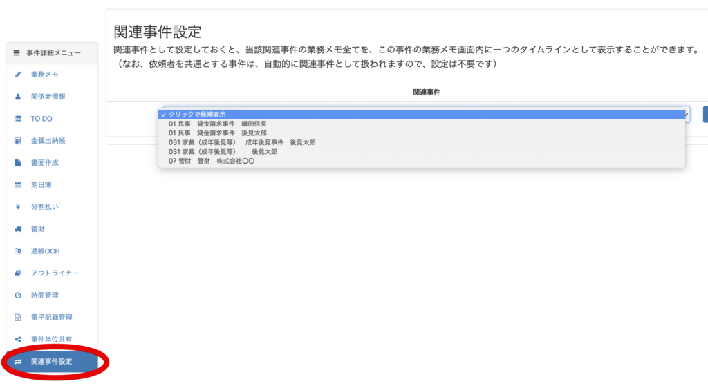
Task: Click the calendar icon for 期日簿
Action: click(x=18, y=185)
